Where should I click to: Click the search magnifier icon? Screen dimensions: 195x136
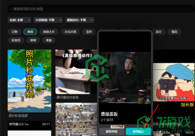11,9
